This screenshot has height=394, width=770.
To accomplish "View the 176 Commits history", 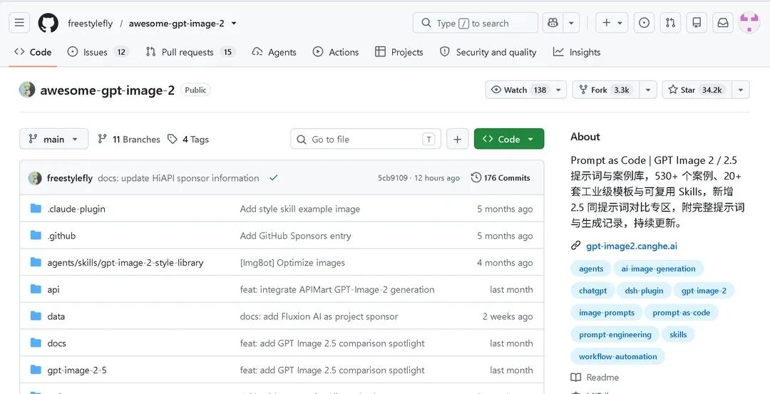I will [x=500, y=177].
